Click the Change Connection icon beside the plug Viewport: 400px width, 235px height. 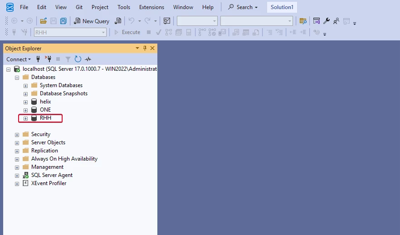click(24, 32)
